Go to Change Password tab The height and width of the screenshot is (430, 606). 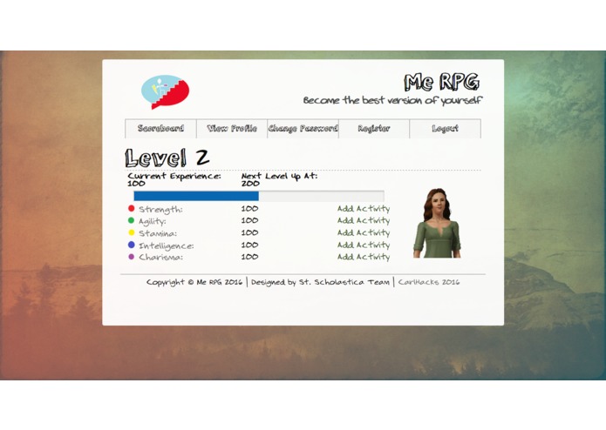click(x=303, y=129)
